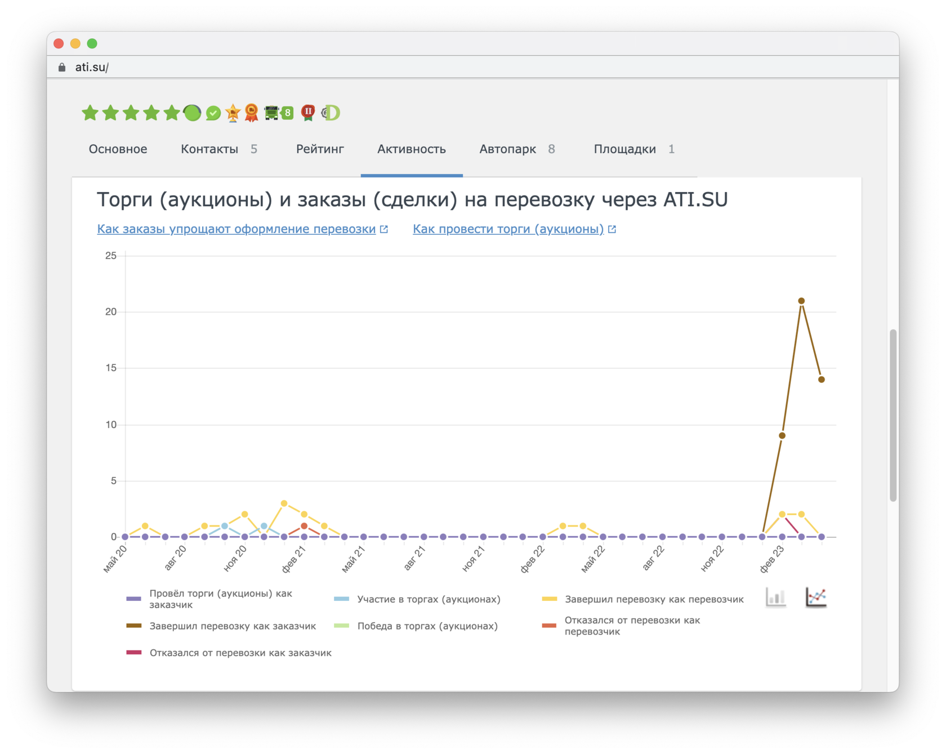Open the Площадки tab

[x=634, y=149]
